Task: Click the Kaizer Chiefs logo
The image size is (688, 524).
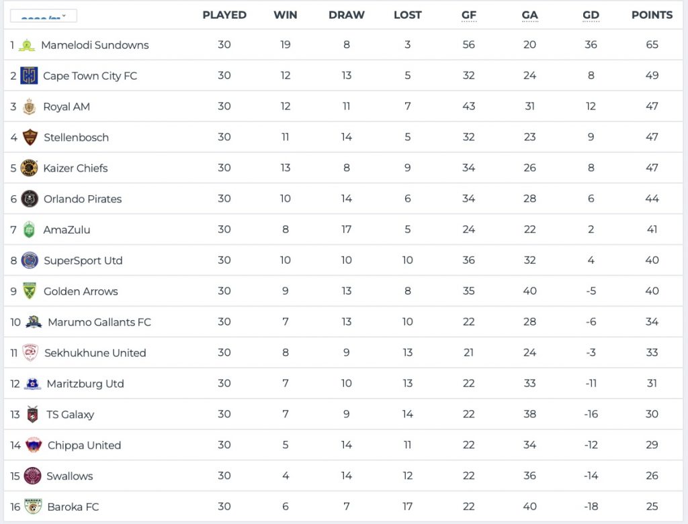Action: tap(29, 168)
